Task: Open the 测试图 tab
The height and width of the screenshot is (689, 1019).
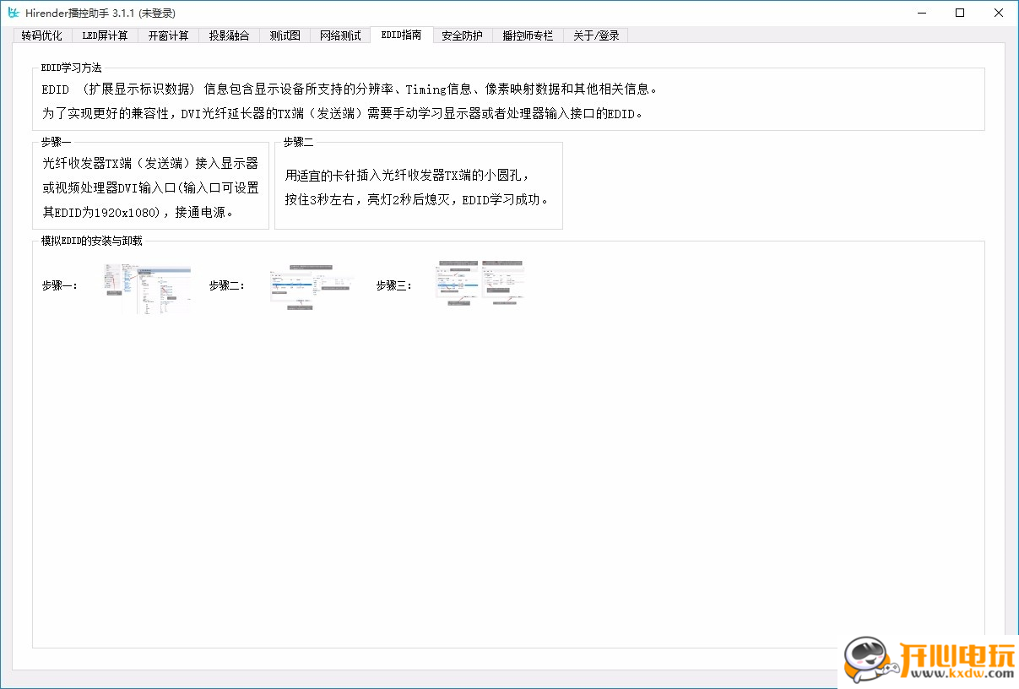Action: 285,35
